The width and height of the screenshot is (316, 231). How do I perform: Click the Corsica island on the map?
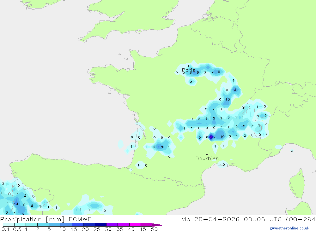pos(297,185)
